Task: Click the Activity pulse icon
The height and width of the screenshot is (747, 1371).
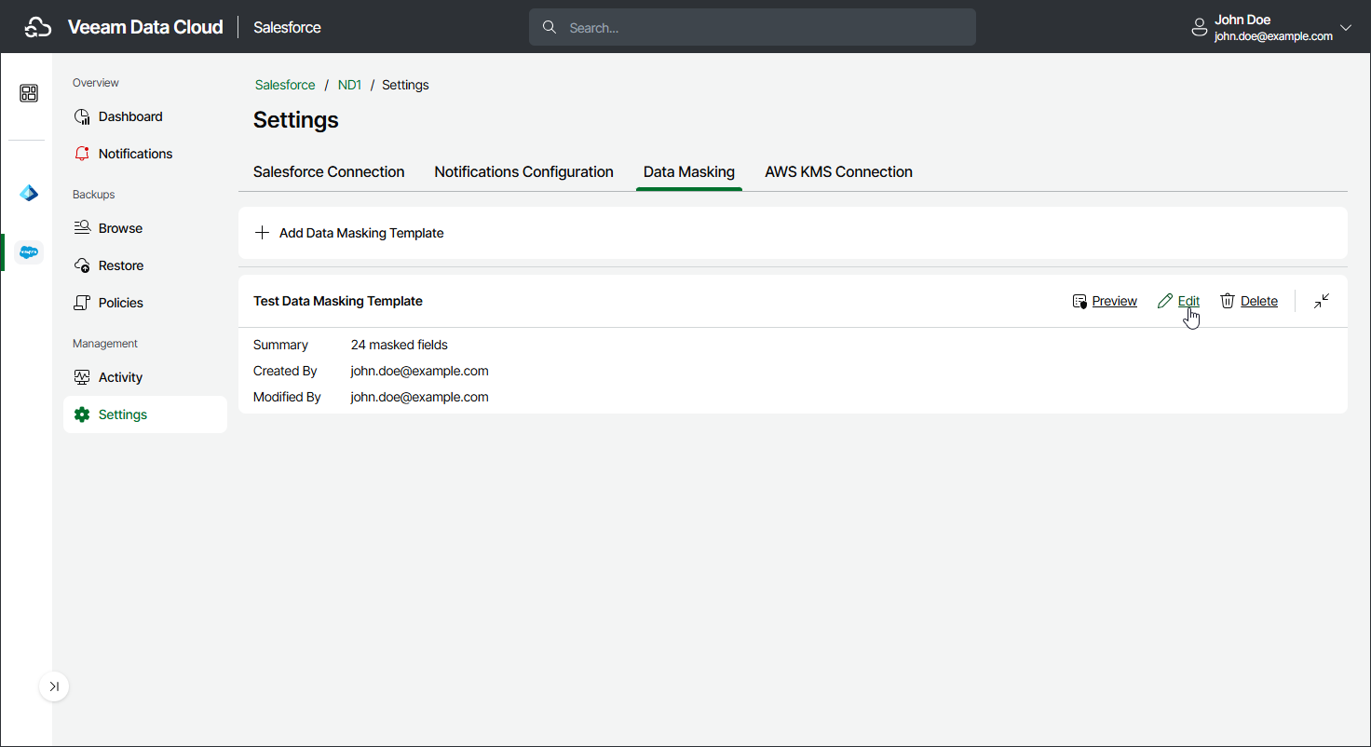Action: pyautogui.click(x=82, y=377)
